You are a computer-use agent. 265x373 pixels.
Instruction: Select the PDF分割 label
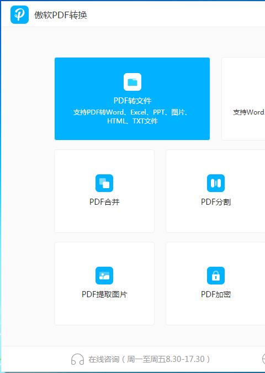point(216,202)
